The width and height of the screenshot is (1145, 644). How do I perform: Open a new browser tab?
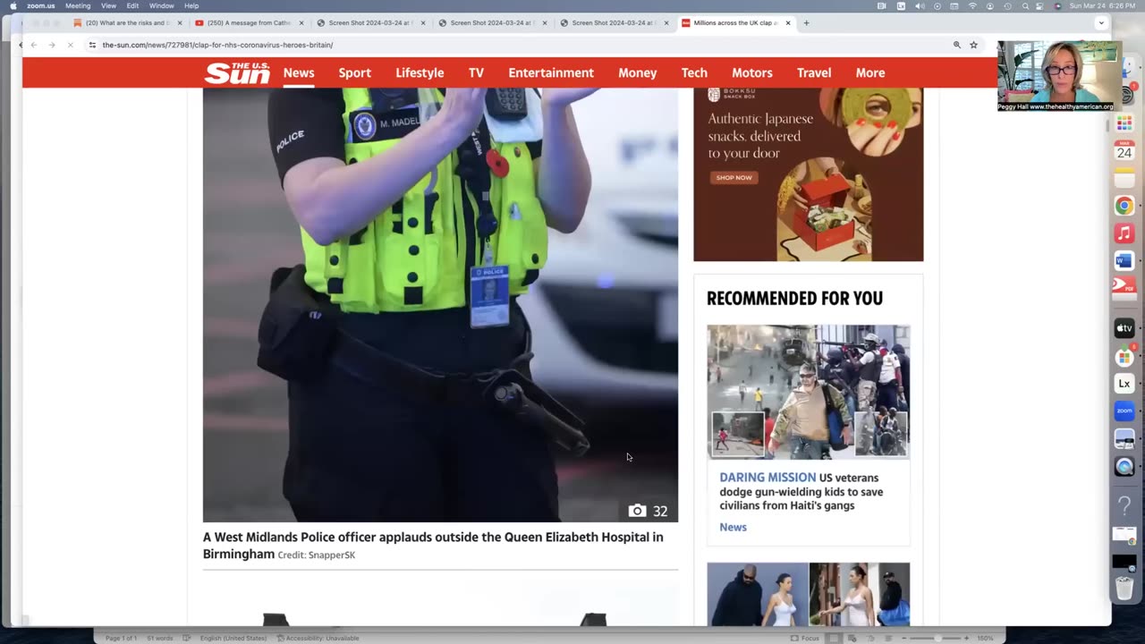click(x=806, y=23)
